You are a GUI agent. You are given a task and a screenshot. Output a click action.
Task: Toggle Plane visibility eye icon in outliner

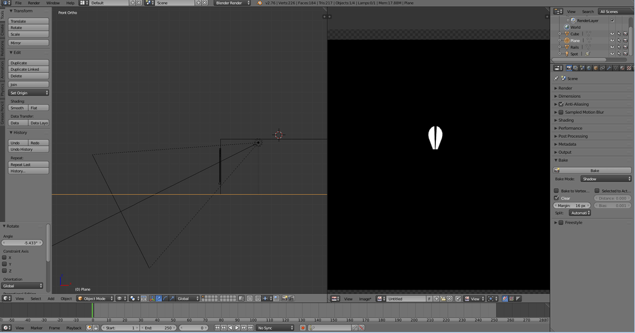click(612, 40)
